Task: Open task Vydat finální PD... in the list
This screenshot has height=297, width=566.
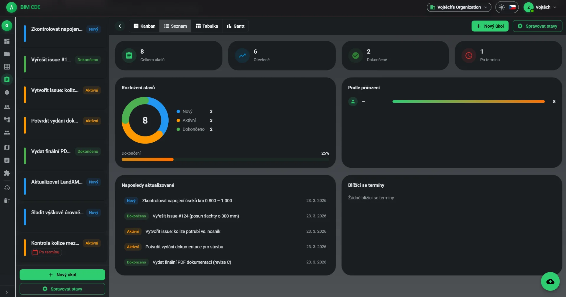Action: (x=62, y=156)
